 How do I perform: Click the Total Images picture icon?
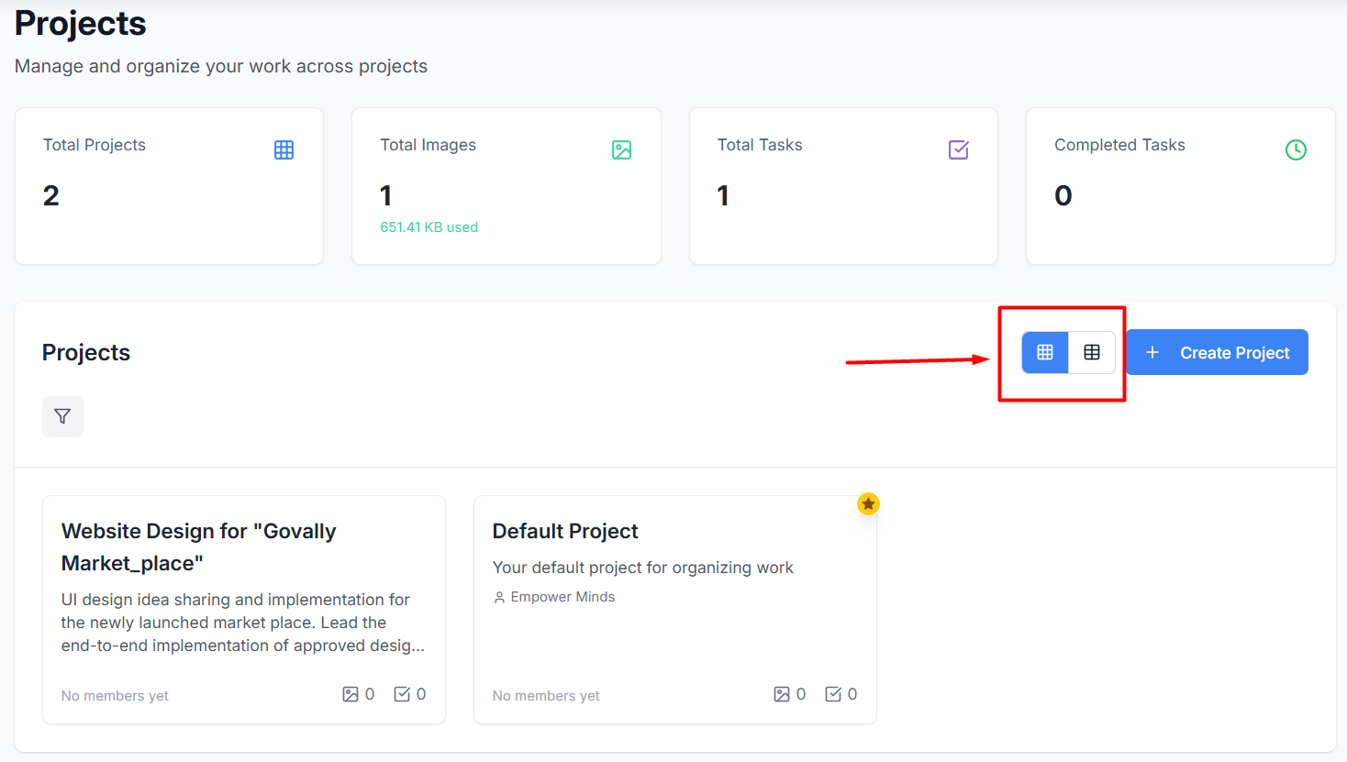point(621,150)
